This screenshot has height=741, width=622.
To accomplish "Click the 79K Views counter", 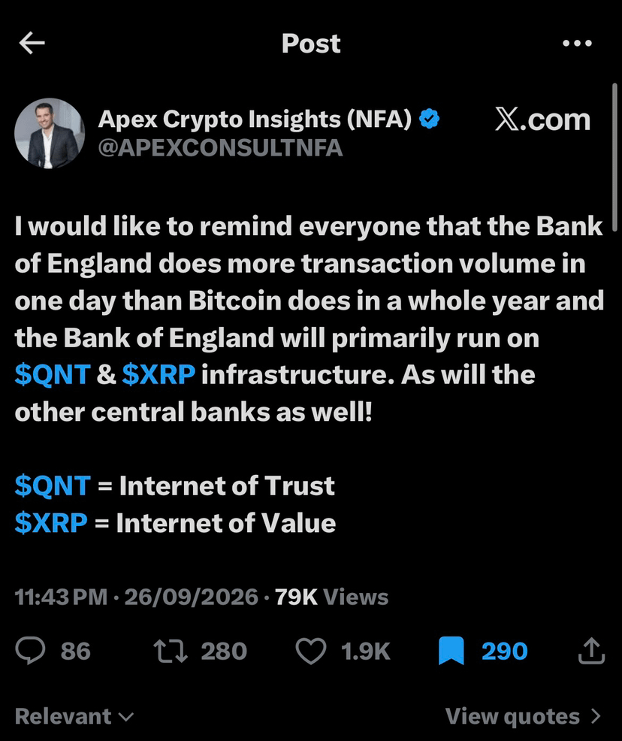I will click(x=331, y=597).
